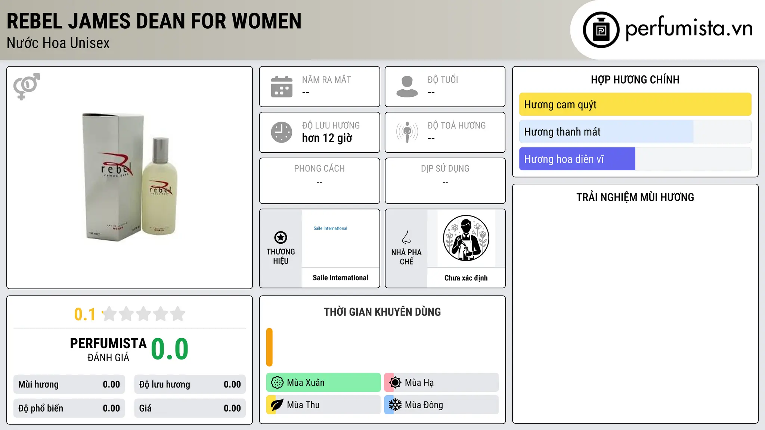
Task: Click the Giá score row
Action: coord(190,408)
